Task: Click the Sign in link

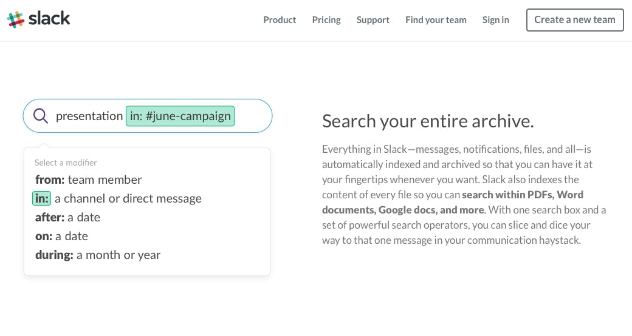Action: (x=496, y=20)
